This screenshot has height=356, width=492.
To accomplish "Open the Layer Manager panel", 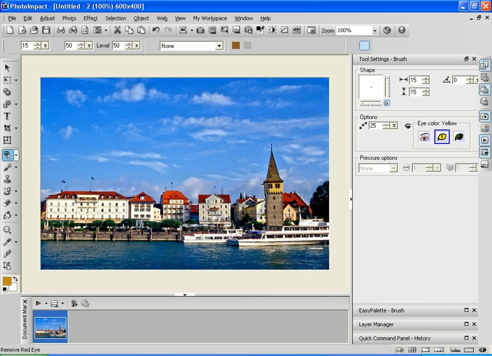I will coord(401,324).
